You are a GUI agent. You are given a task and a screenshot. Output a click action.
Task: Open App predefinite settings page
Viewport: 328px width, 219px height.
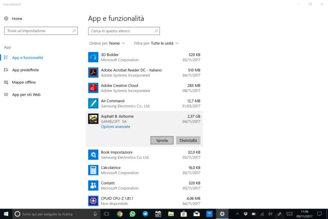pos(25,70)
